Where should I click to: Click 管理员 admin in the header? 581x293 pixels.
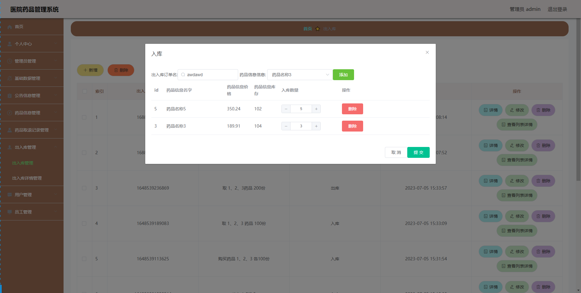pyautogui.click(x=525, y=9)
